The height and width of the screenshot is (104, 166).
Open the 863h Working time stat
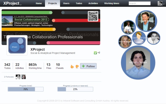pos(35,66)
